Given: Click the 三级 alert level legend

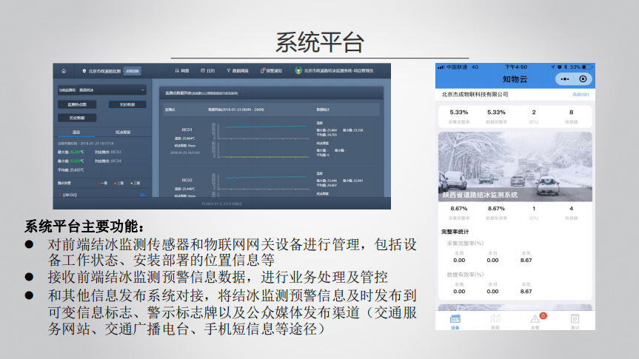Looking at the screenshot, I should click(135, 184).
